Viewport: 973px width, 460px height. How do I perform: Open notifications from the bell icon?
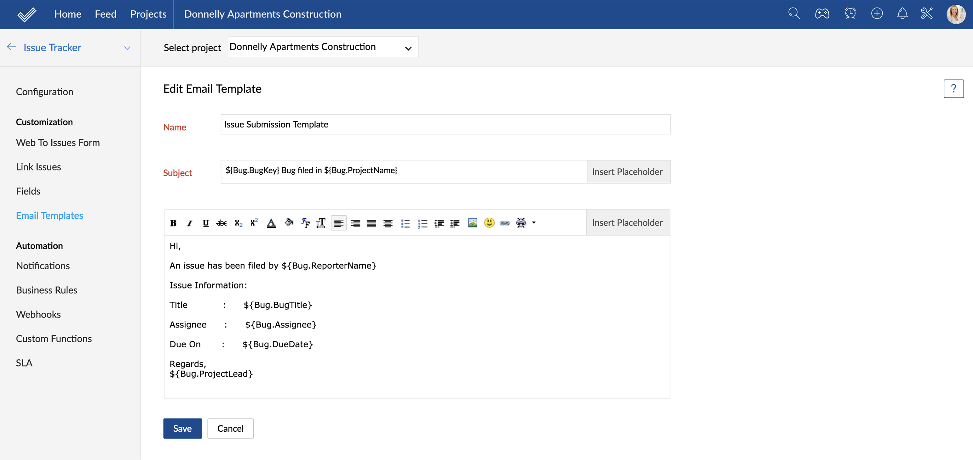[x=902, y=14]
